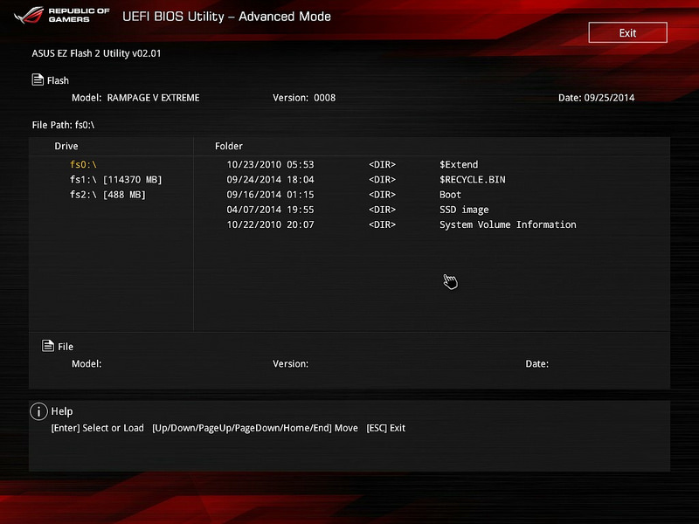Screen dimensions: 699x524
Task: Click the Help info icon
Action: point(38,411)
